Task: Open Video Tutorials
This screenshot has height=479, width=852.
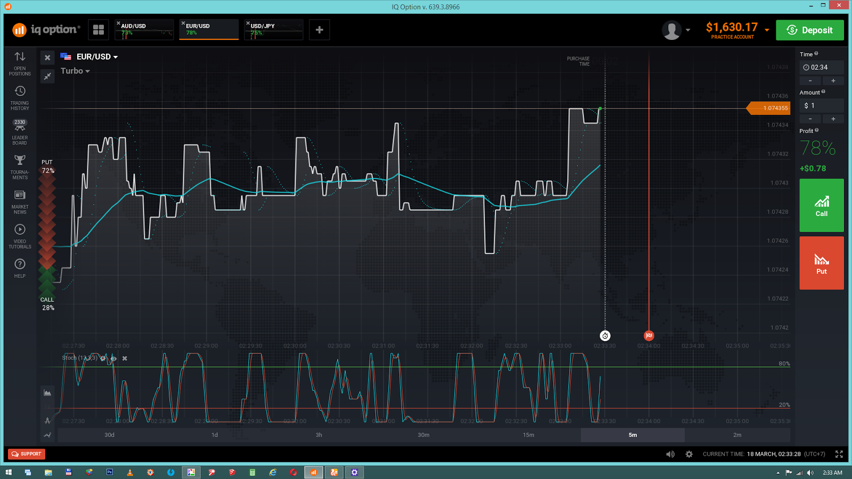Action: 20,236
